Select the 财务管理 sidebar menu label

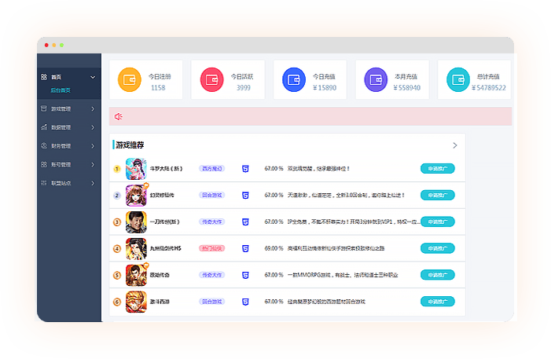pyautogui.click(x=61, y=146)
